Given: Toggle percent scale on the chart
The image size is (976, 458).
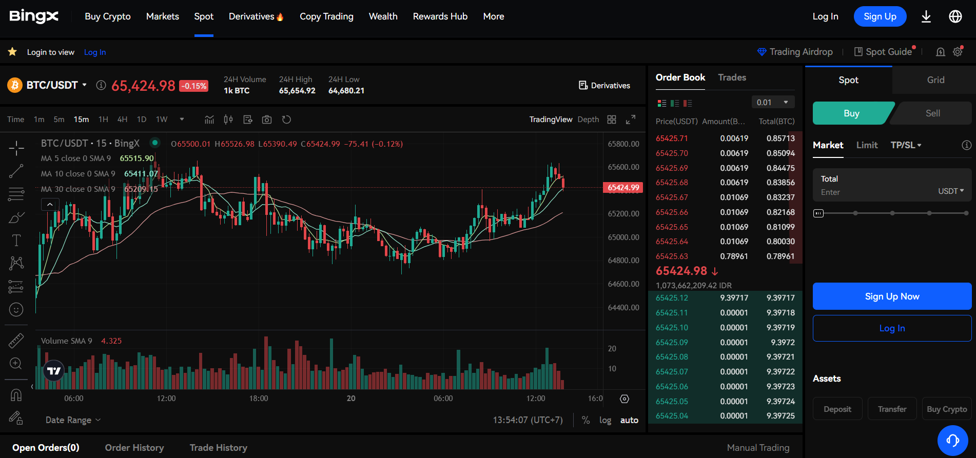Looking at the screenshot, I should (585, 420).
